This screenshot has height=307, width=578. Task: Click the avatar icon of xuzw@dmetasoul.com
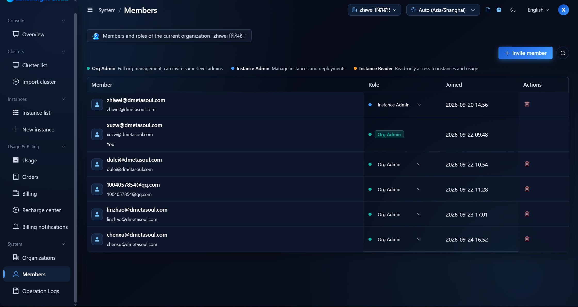97,134
